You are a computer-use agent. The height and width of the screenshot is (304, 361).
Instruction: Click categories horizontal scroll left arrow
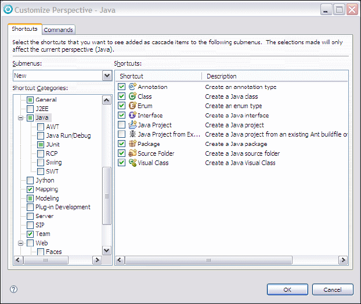coord(18,260)
